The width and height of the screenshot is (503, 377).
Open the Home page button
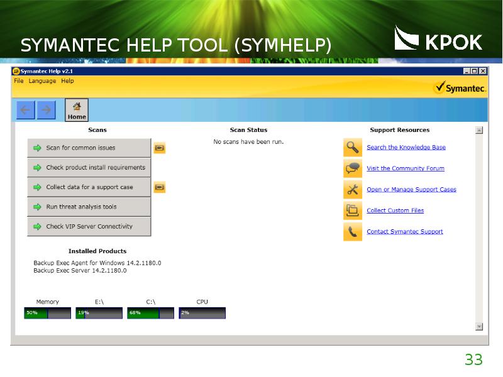point(77,110)
